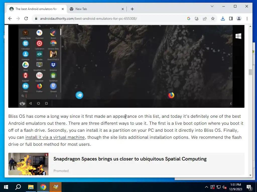Open Snapdragon Spaces promoted article headline
This screenshot has height=192, width=257.
point(130,159)
